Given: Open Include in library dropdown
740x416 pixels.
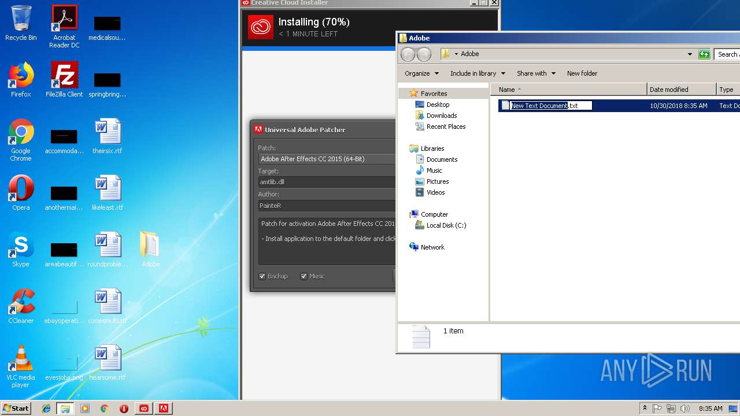Looking at the screenshot, I should [478, 73].
